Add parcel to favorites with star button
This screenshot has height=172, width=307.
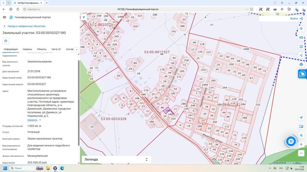(6, 41)
